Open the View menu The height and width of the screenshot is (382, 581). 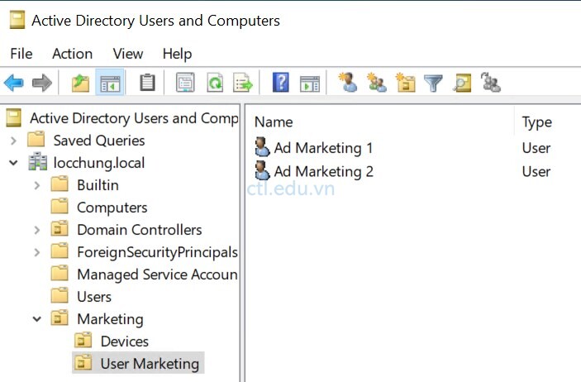128,54
